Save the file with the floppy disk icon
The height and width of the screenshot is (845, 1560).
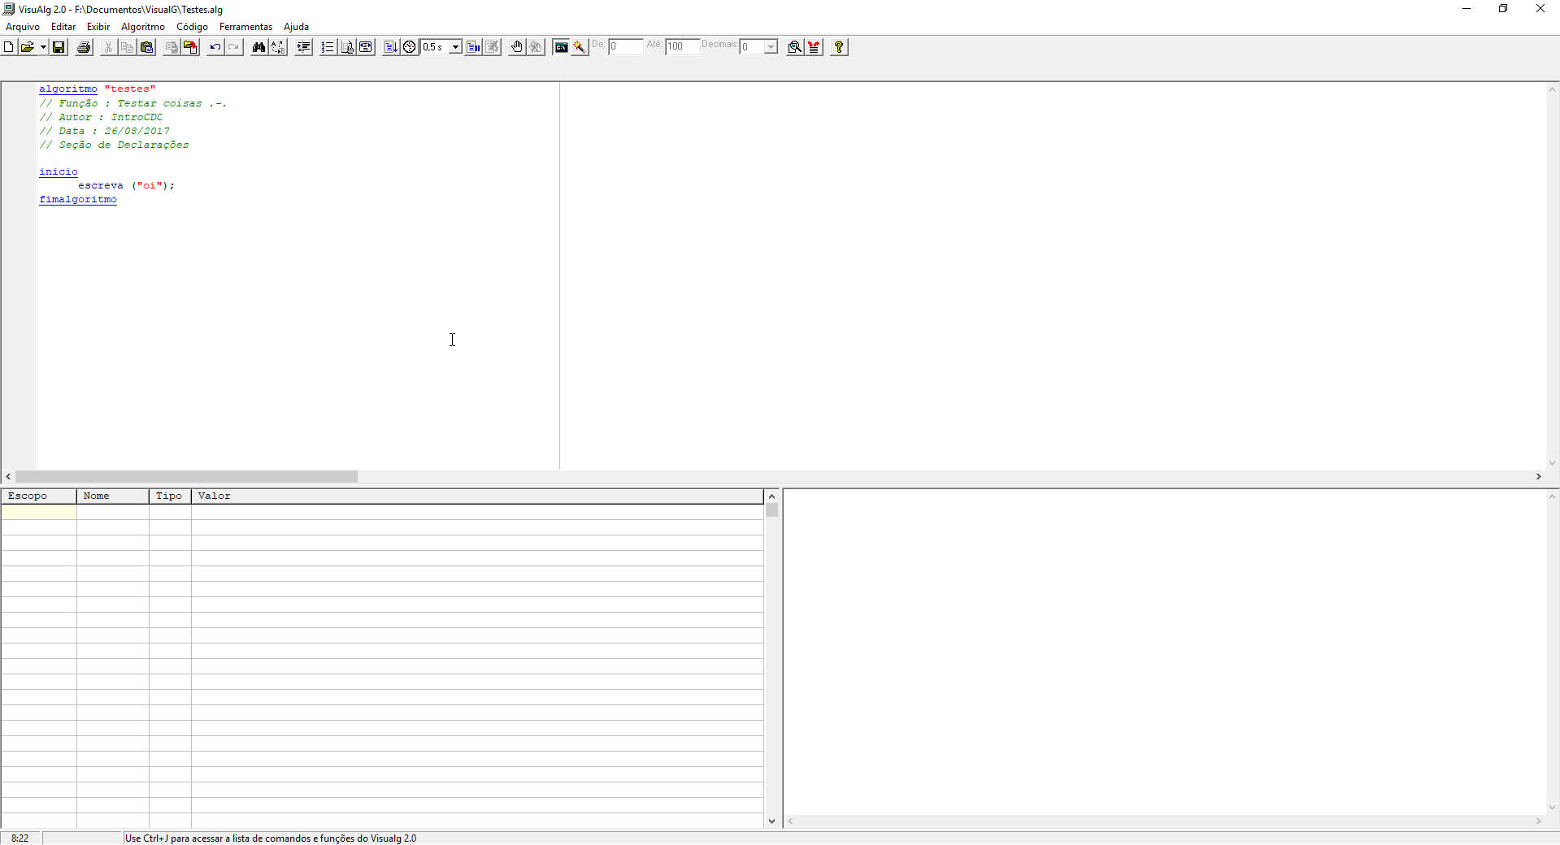[59, 47]
